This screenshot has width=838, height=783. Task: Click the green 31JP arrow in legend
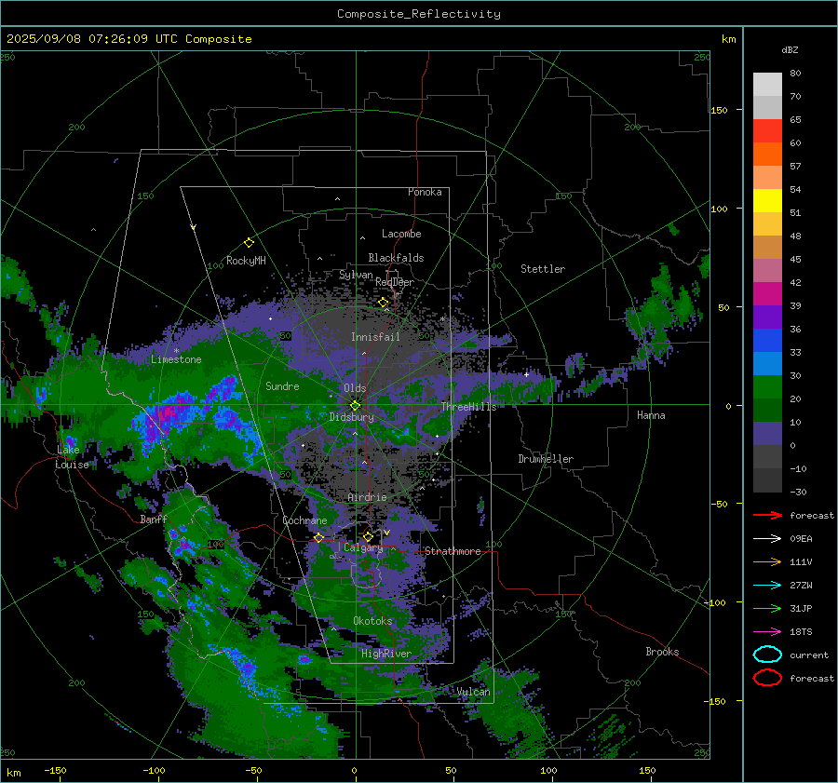767,608
